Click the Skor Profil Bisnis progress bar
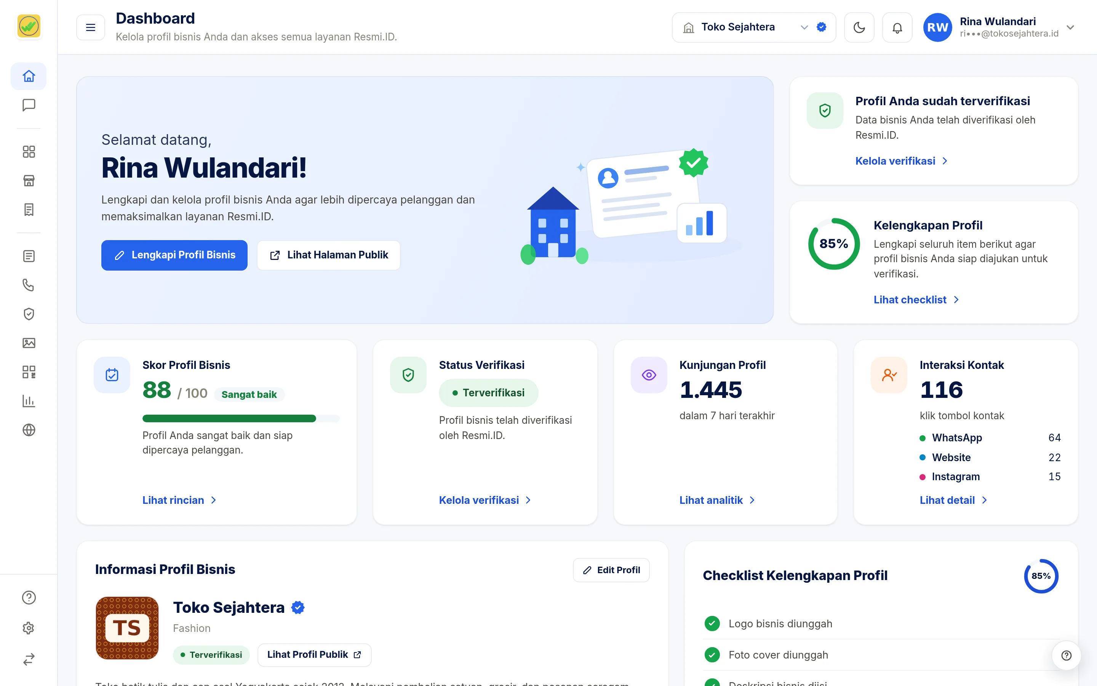Viewport: 1097px width, 686px height. click(241, 418)
